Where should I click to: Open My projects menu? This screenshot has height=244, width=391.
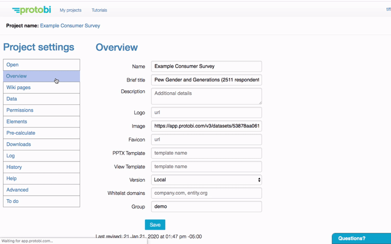pyautogui.click(x=70, y=10)
